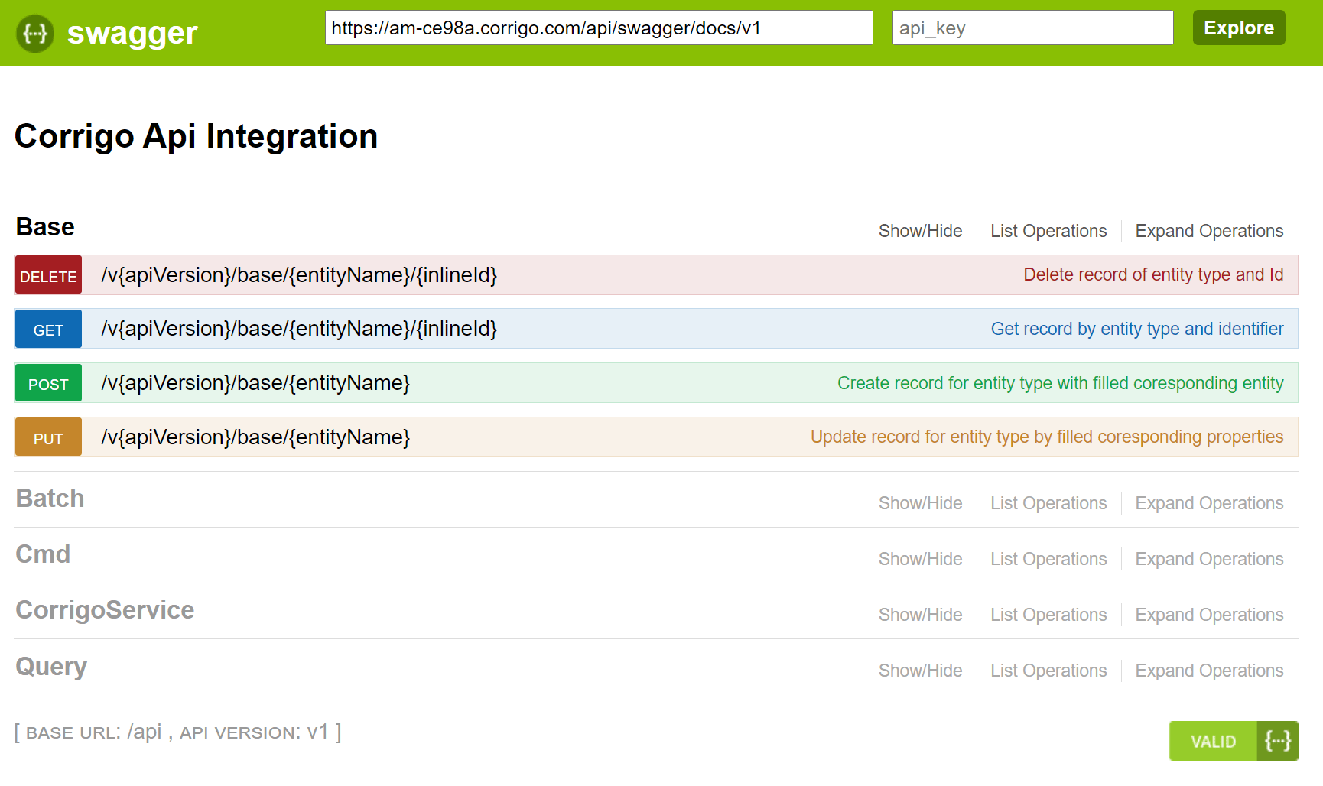The height and width of the screenshot is (786, 1323).
Task: Toggle Show/Hide for Base section
Action: 920,231
